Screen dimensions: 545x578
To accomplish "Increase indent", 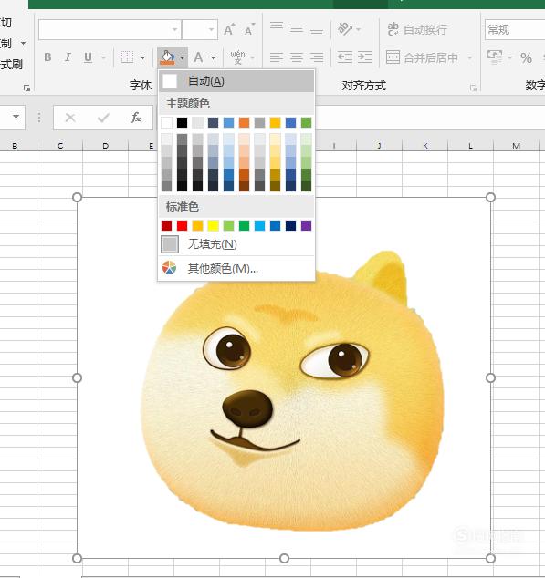I will coord(365,57).
